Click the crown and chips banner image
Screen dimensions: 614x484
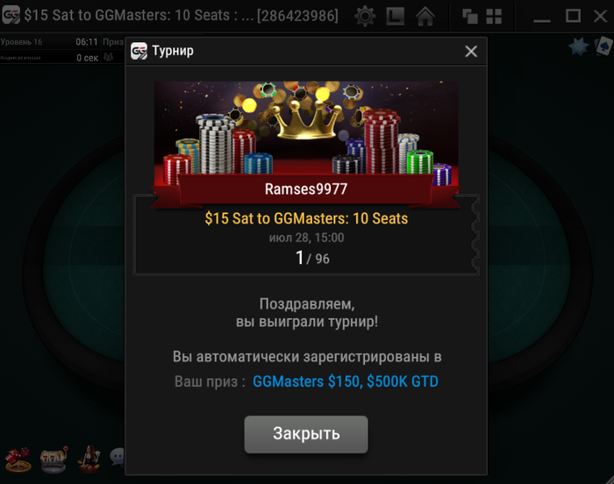pyautogui.click(x=306, y=132)
